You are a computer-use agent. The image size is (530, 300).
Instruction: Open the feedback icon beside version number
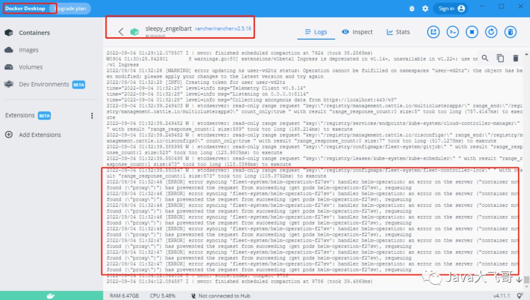click(520, 296)
